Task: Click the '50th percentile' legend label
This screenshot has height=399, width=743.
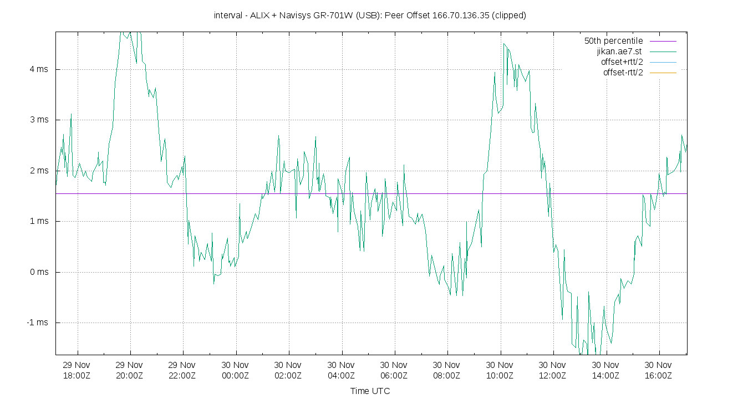Action: click(613, 41)
